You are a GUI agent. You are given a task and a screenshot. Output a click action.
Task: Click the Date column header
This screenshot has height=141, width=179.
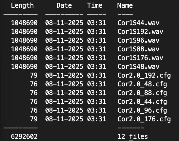coord(64,5)
